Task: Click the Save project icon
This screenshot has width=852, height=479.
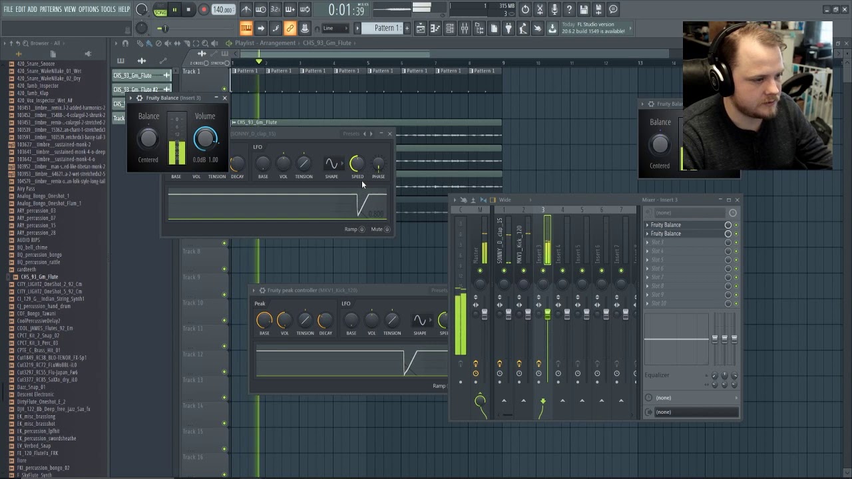Action: 584,9
